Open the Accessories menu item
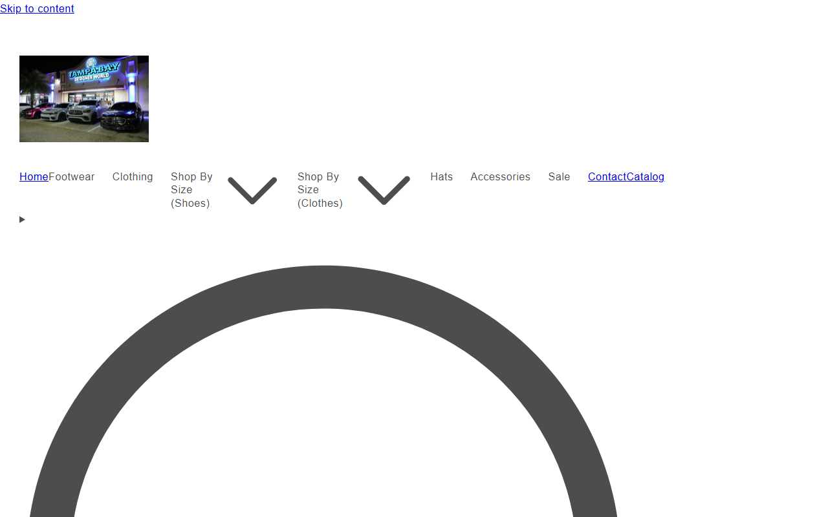828x517 pixels. tap(500, 176)
